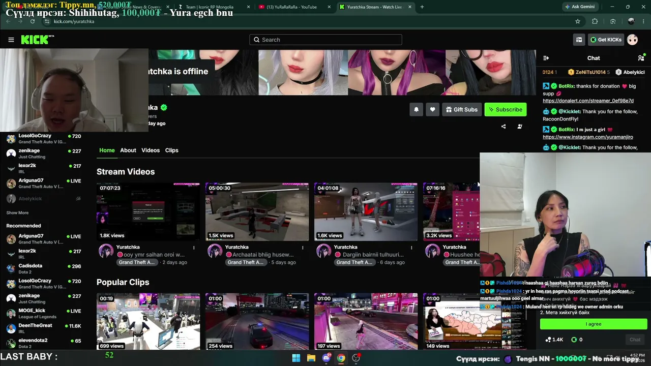Open options menu for 'ooy ymr saihan oroi' video
The width and height of the screenshot is (651, 366).
[x=194, y=248]
